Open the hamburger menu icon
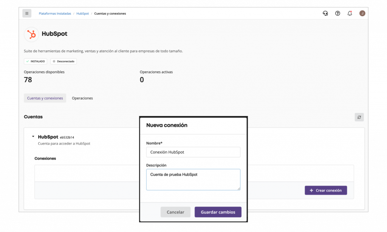 [x=27, y=13]
